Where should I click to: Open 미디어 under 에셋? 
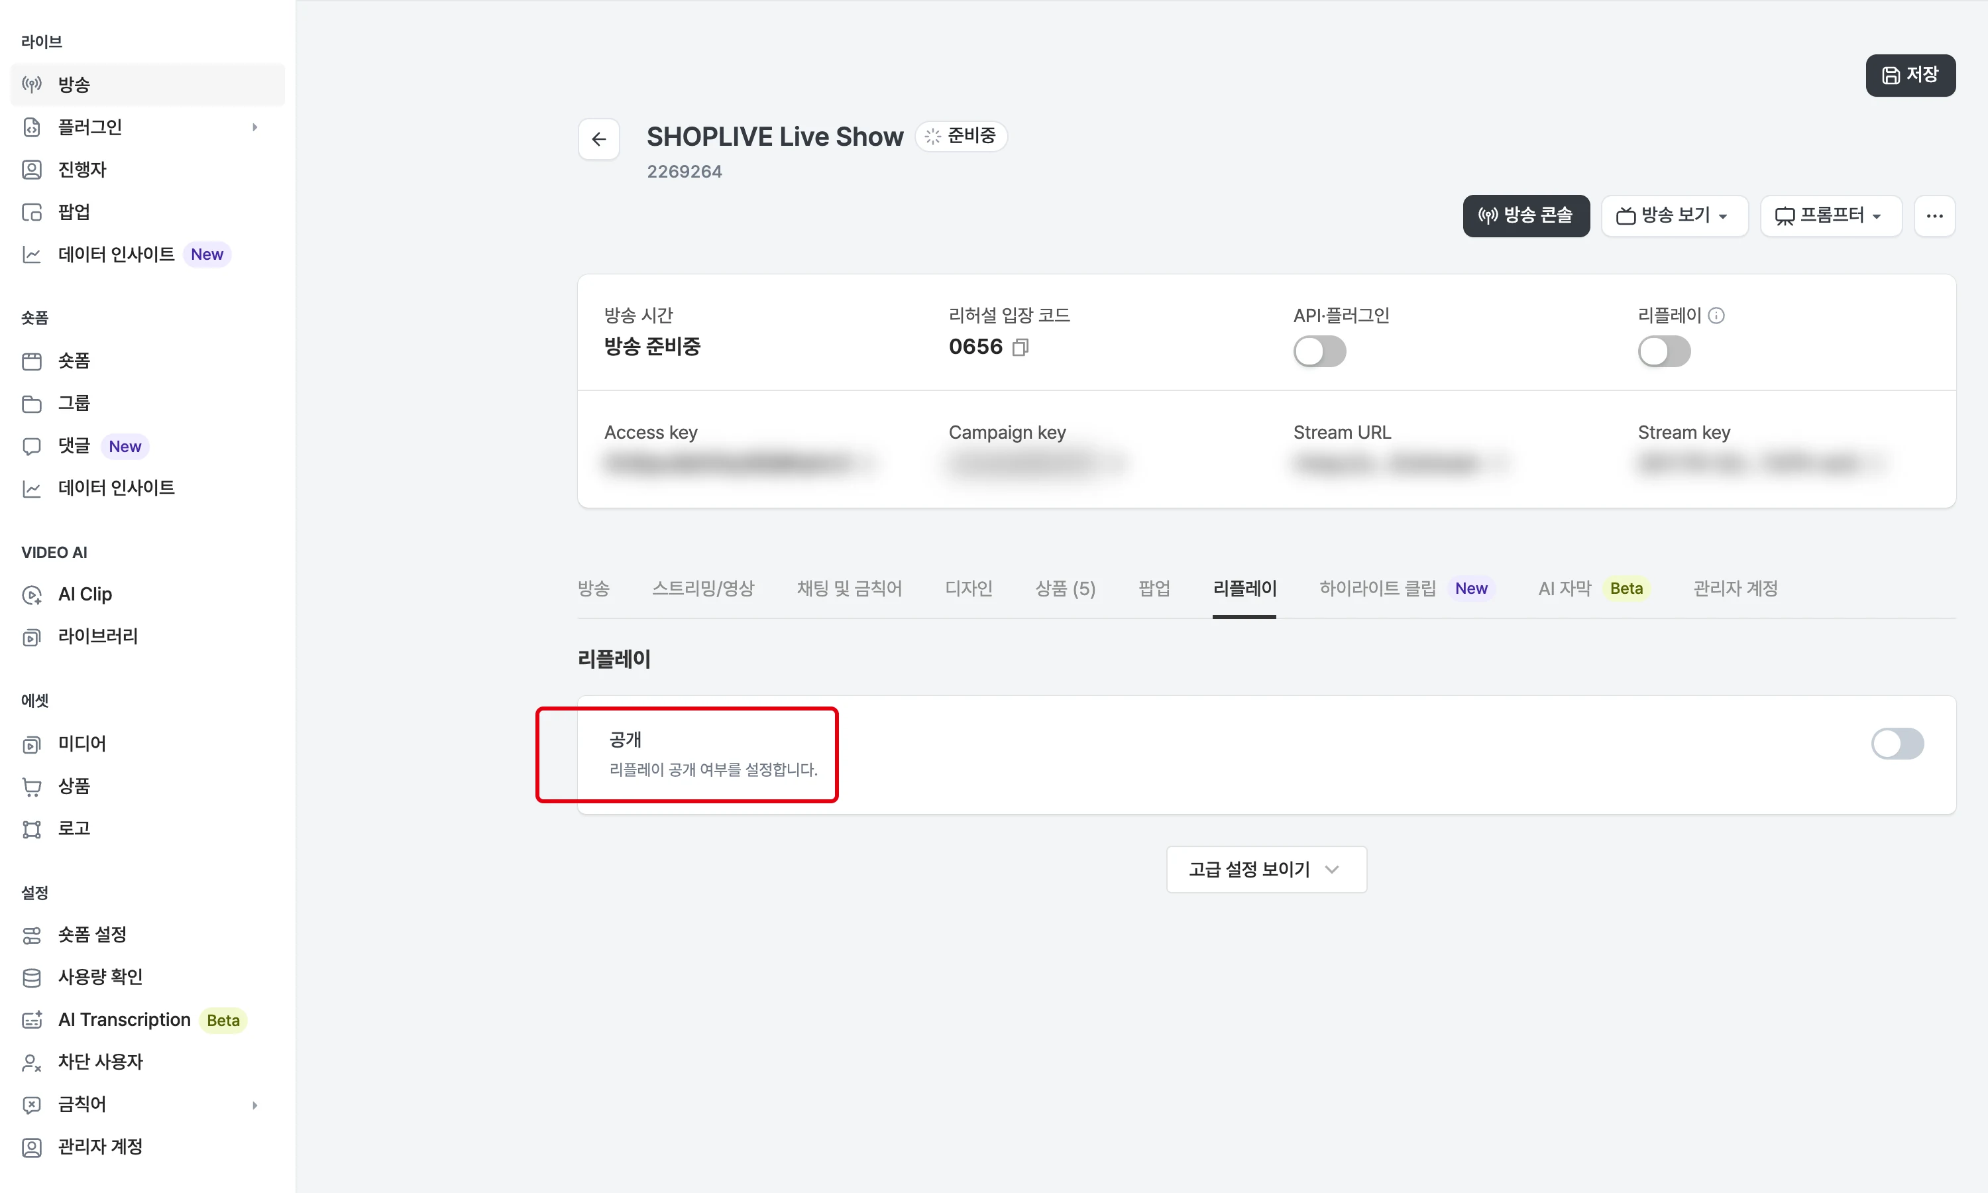[148, 744]
